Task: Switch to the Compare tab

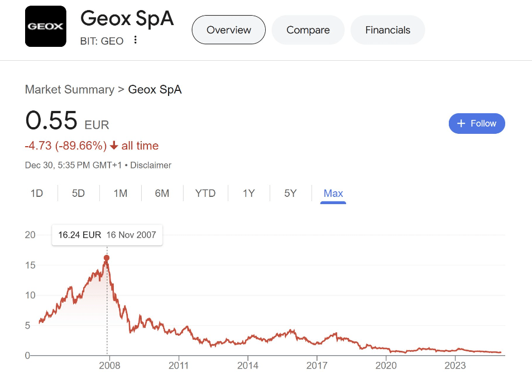Action: point(308,30)
